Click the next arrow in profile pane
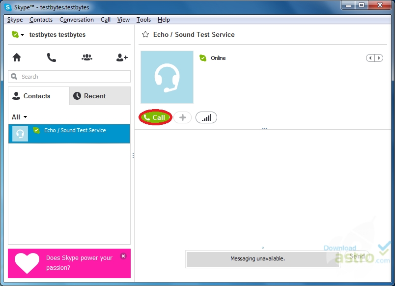The height and width of the screenshot is (286, 395). (x=379, y=58)
